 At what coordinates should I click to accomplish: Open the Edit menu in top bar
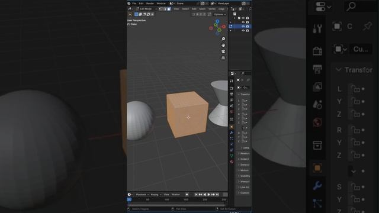[141, 4]
